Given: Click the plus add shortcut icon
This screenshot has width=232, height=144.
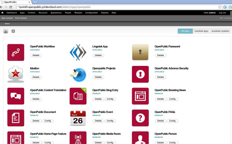Looking at the screenshot, I should click(13, 31).
